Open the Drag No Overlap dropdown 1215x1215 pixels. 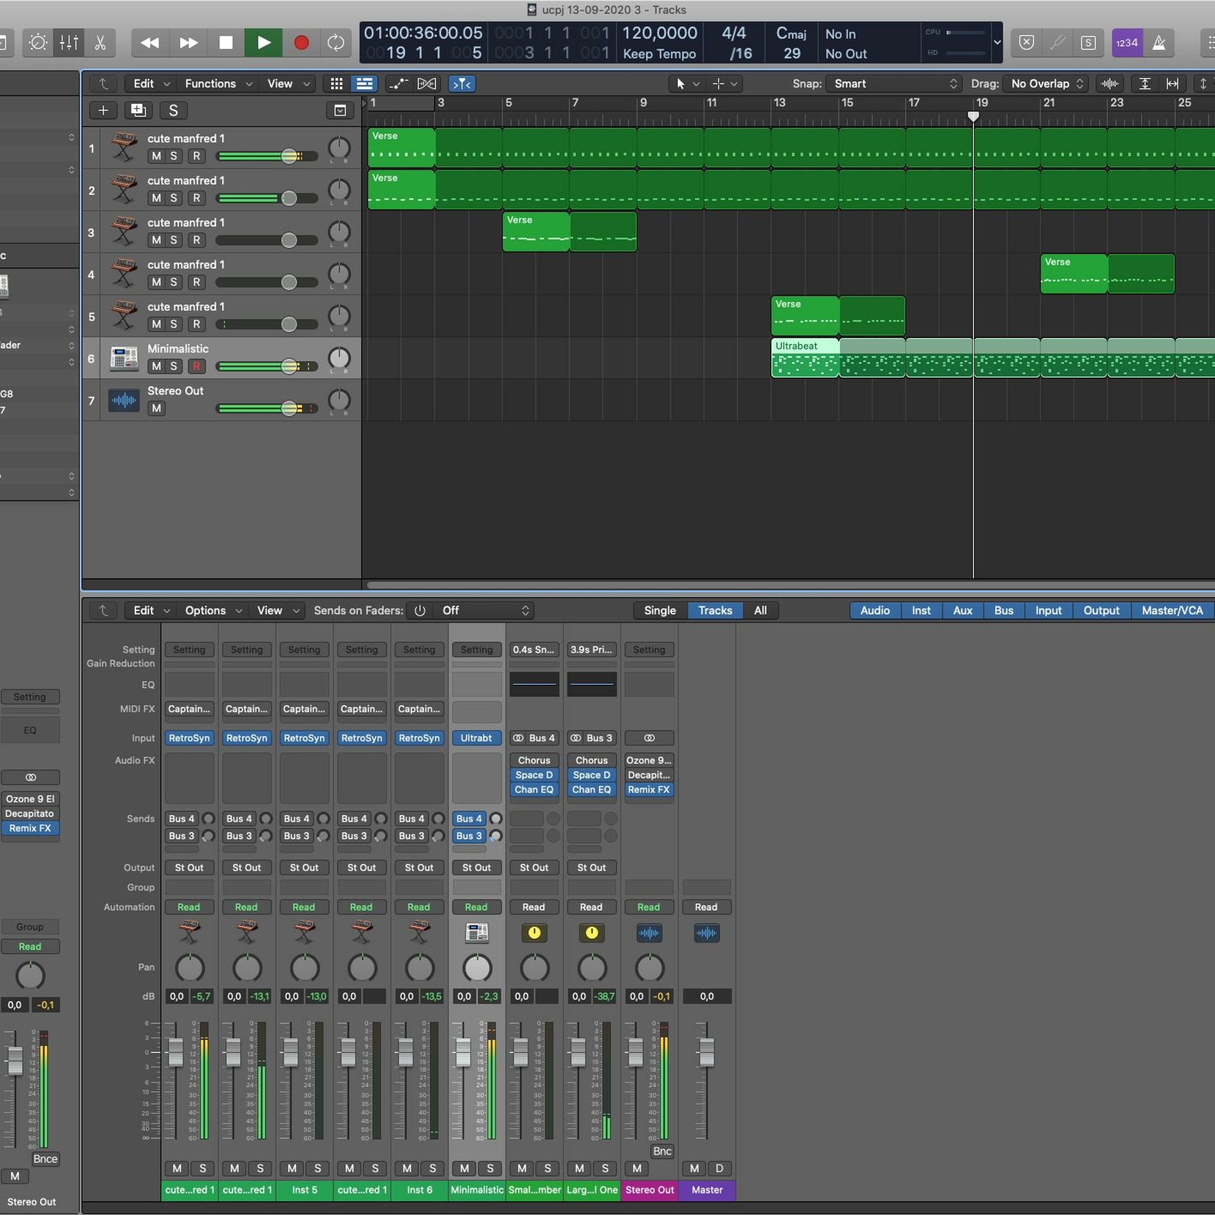(x=1045, y=84)
